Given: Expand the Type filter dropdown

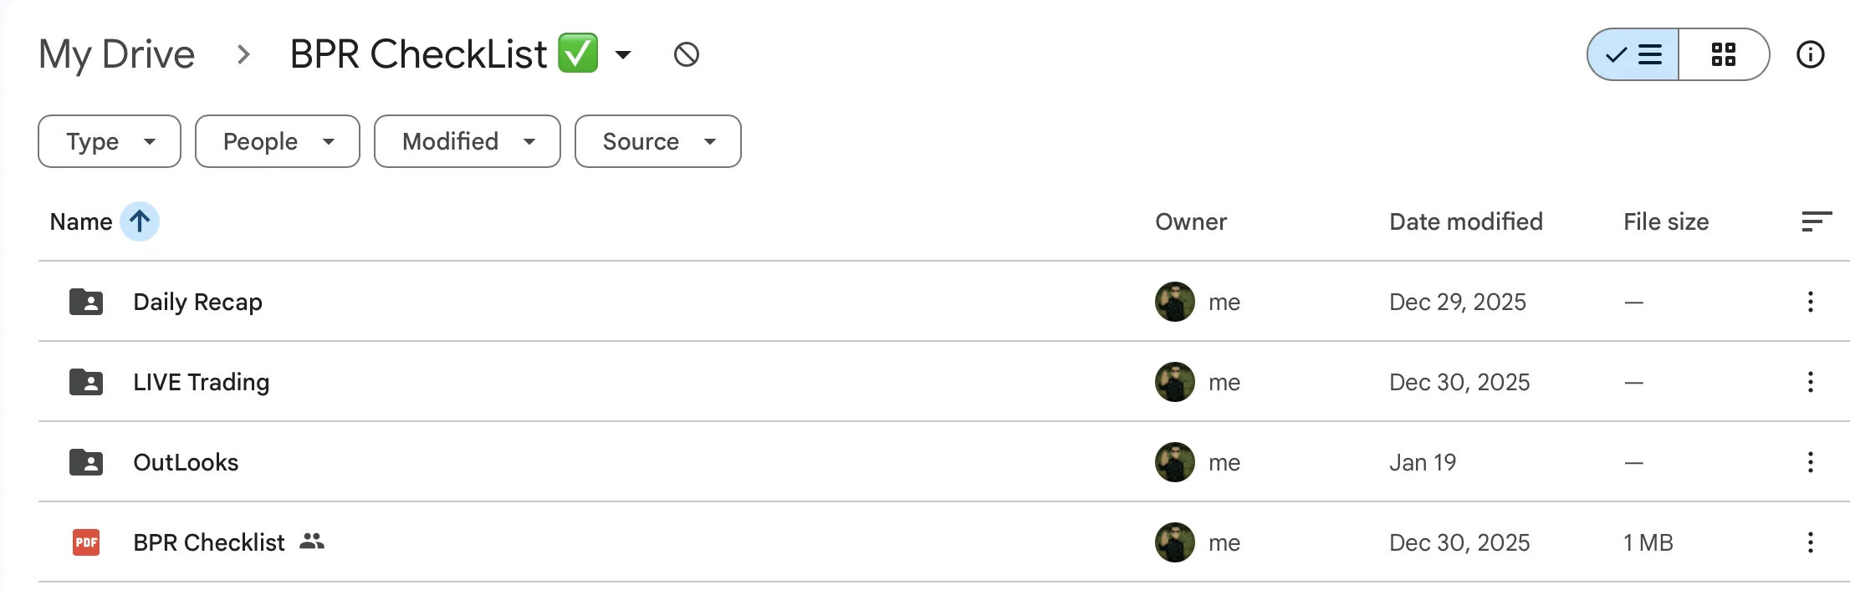Looking at the screenshot, I should [110, 141].
